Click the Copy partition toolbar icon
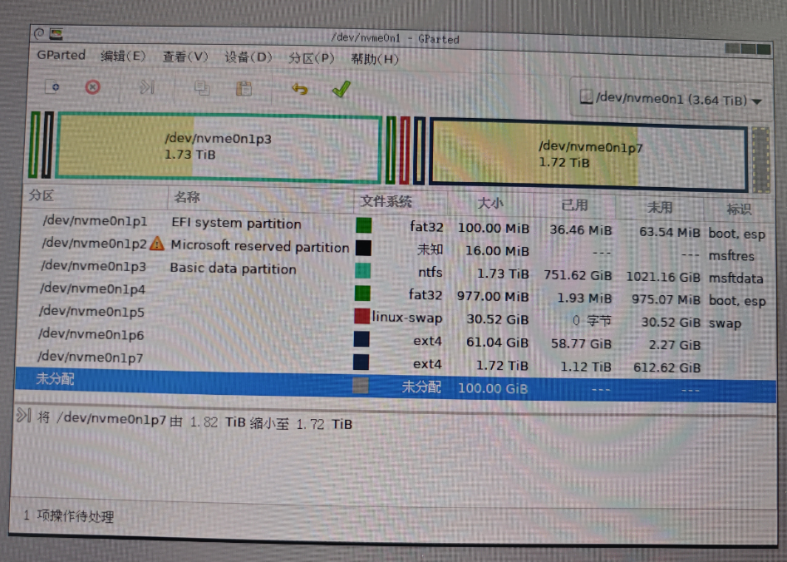Screen dimensions: 787x562 pyautogui.click(x=202, y=88)
